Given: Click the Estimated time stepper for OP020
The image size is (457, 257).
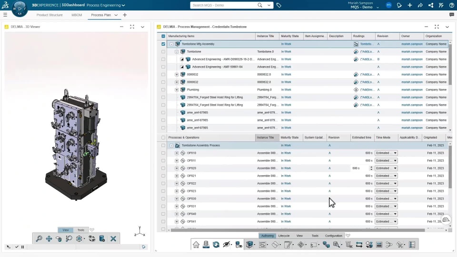Looking at the screenshot, I should click(371, 168).
